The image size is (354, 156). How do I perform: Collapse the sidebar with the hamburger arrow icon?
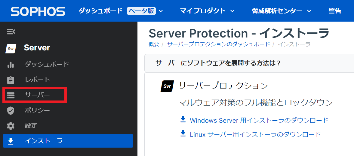(x=11, y=31)
